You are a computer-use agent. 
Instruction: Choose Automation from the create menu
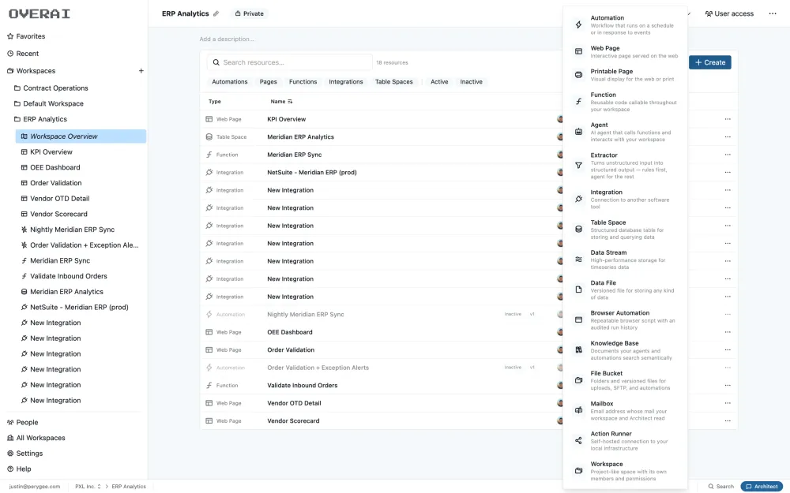pos(625,24)
